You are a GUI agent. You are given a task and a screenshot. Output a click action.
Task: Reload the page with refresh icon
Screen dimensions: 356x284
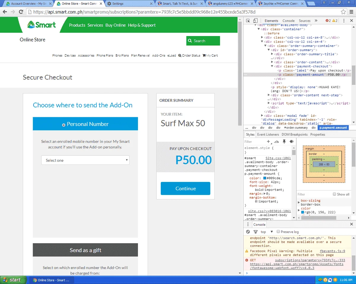21,12
